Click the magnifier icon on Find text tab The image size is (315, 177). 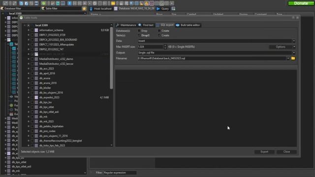pyautogui.click(x=140, y=25)
